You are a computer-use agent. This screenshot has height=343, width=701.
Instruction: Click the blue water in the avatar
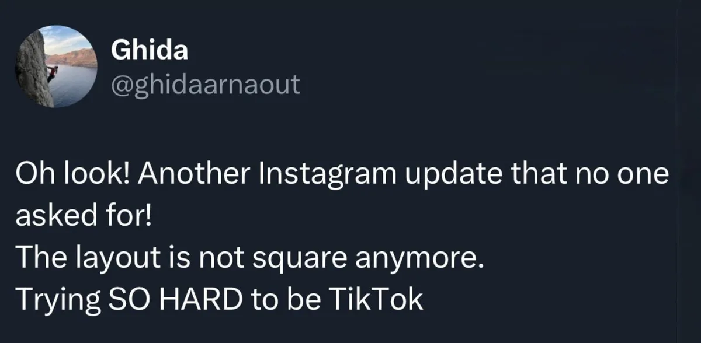[75, 85]
